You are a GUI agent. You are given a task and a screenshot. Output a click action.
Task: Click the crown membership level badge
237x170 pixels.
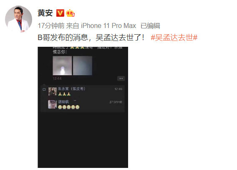click(70, 13)
